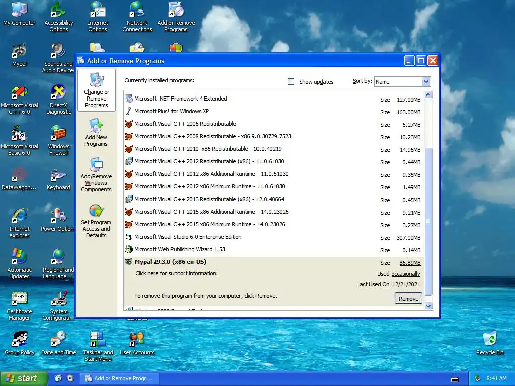Select Microsoft Visual Studio 6.0 Enterprise Edition
The width and height of the screenshot is (515, 386).
(274, 237)
